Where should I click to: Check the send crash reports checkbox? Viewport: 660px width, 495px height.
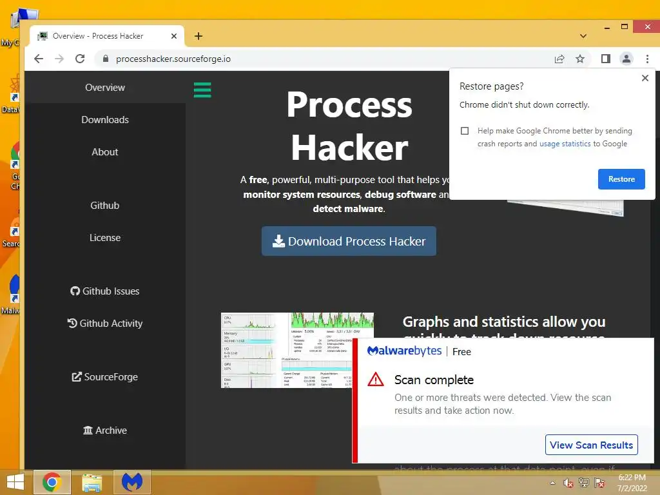[465, 131]
